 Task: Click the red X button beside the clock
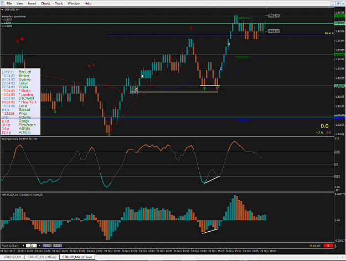328,246
